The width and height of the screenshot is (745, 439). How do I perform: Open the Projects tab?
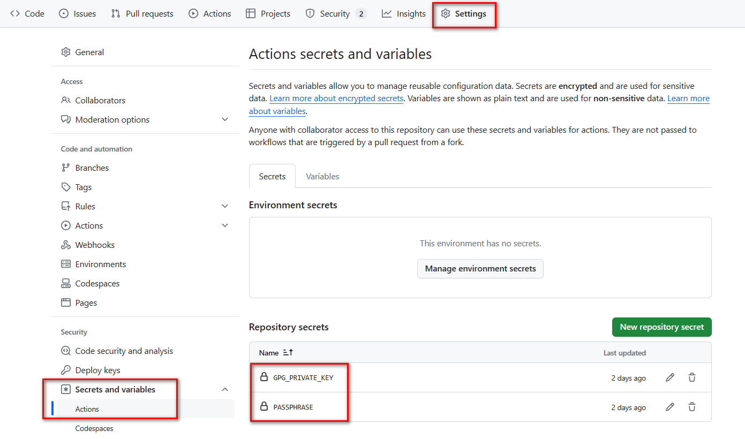point(268,14)
